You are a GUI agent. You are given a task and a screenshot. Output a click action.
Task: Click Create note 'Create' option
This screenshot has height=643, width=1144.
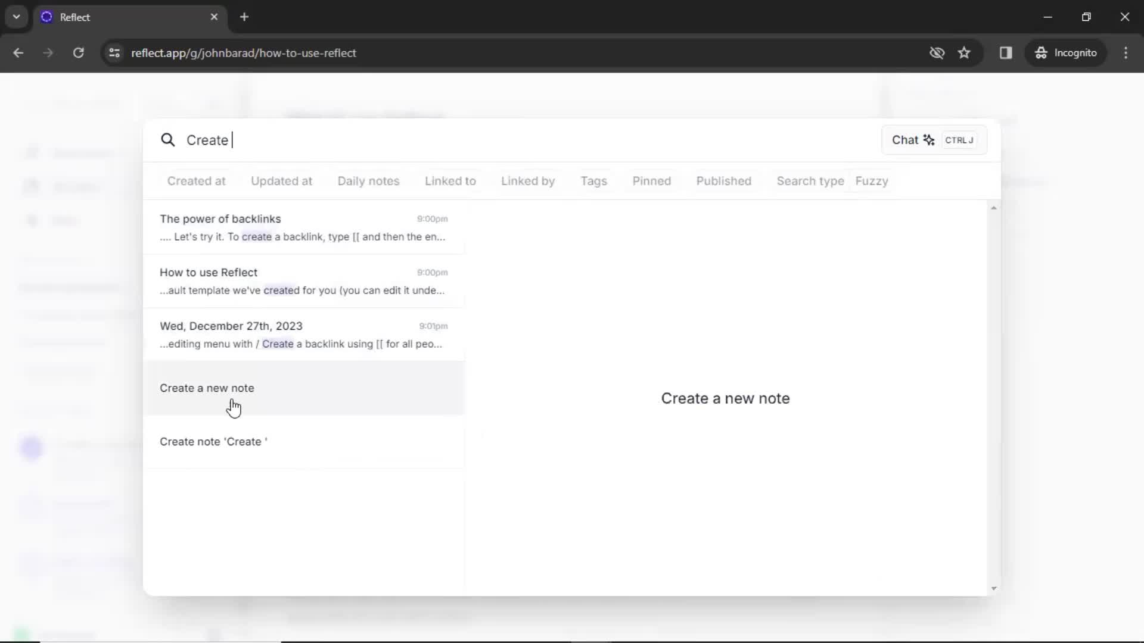click(213, 441)
